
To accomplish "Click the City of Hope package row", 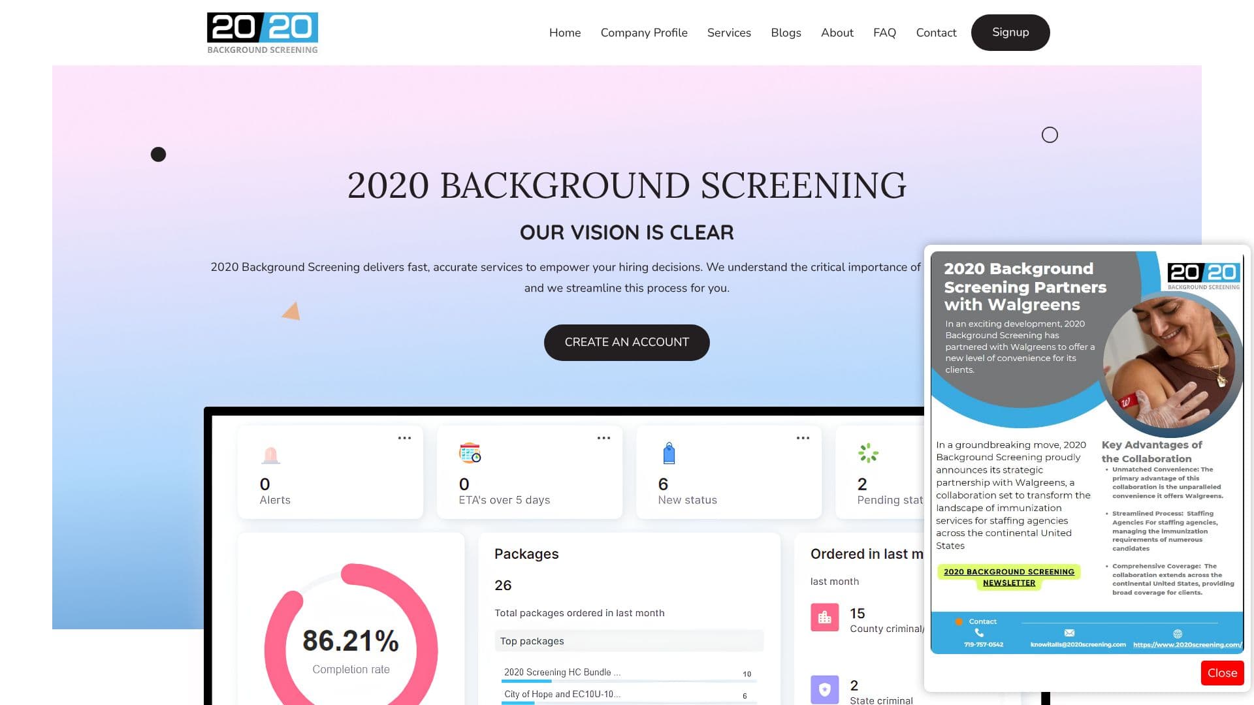I will pyautogui.click(x=629, y=695).
